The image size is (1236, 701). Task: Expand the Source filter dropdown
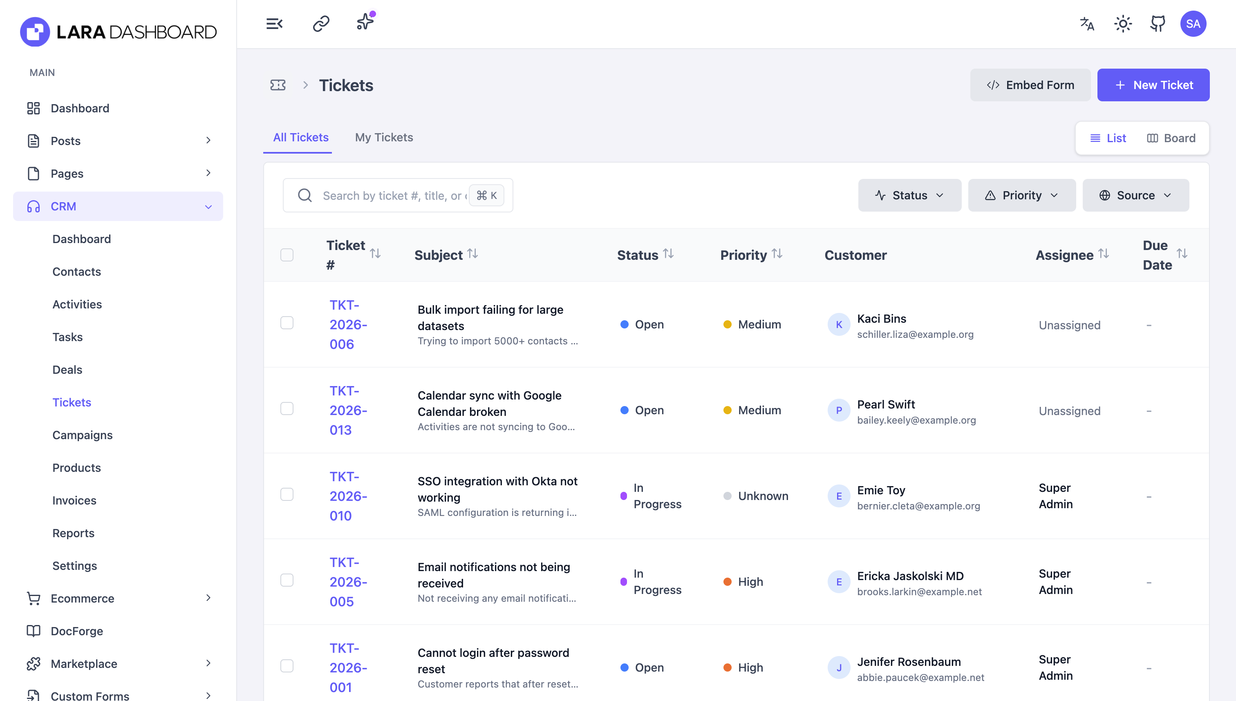(x=1135, y=195)
